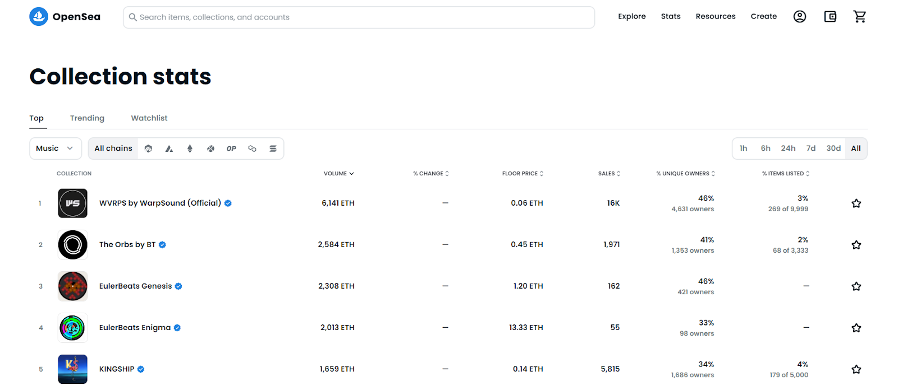Open WVRPS by WarpSound collection thumbnail
Screen dimensions: 898x390
coord(73,203)
